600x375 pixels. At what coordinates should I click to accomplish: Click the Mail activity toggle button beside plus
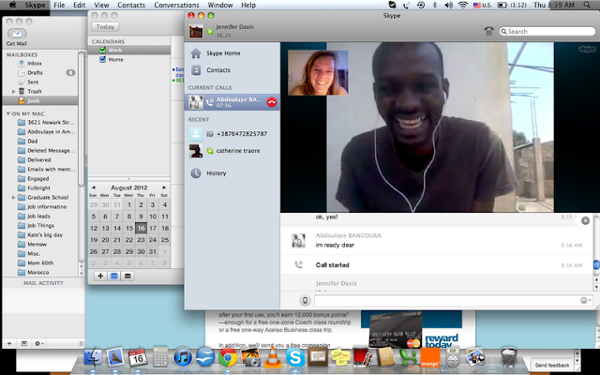[x=24, y=343]
